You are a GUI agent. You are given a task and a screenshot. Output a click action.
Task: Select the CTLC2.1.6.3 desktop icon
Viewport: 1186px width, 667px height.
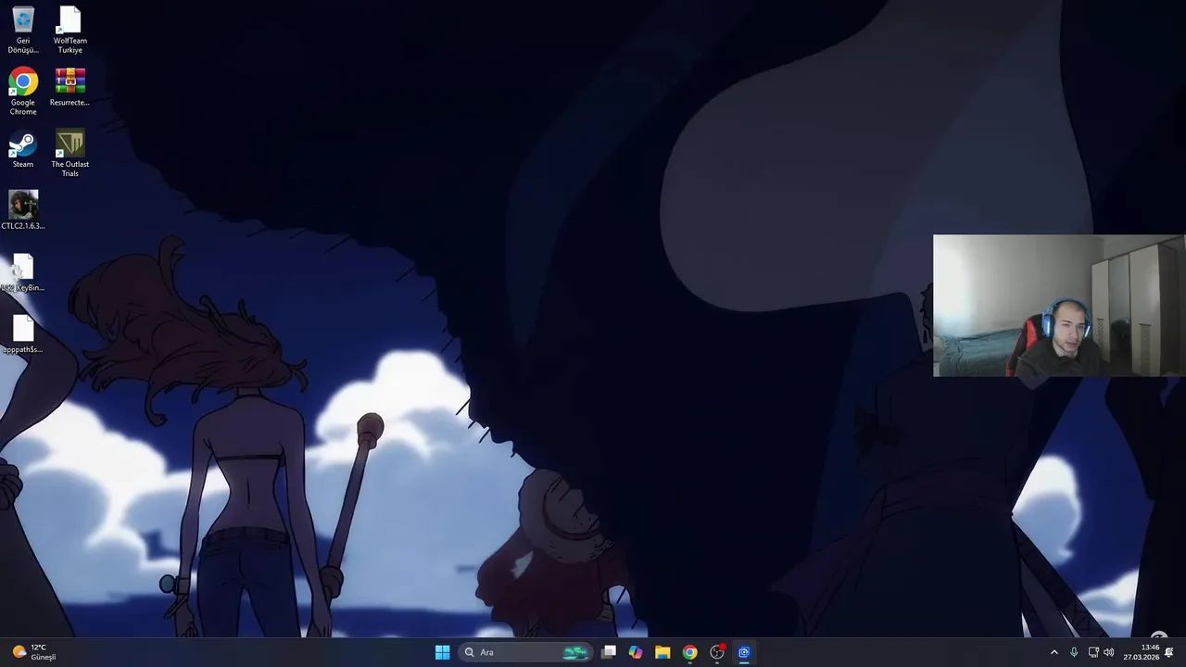tap(23, 210)
